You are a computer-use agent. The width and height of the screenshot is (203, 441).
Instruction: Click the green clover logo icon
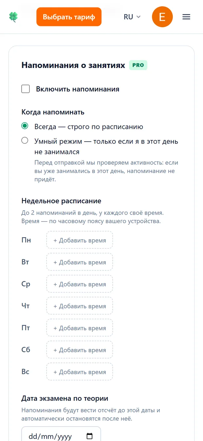click(x=13, y=17)
